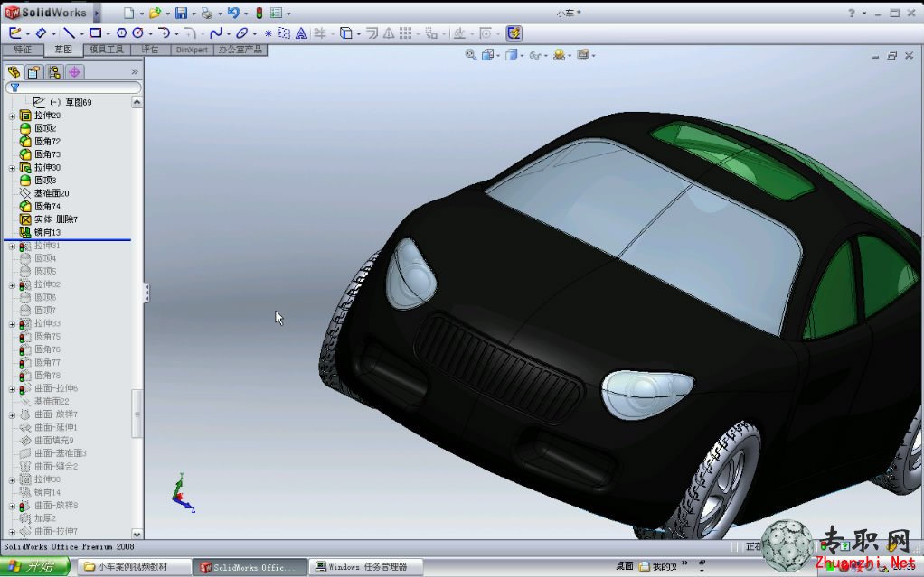Open the 小车案例视频教材 taskbar window
924x577 pixels.
134,567
